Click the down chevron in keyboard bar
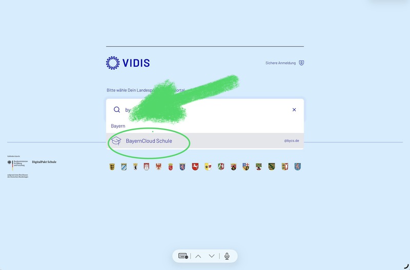This screenshot has width=410, height=270. [212, 256]
